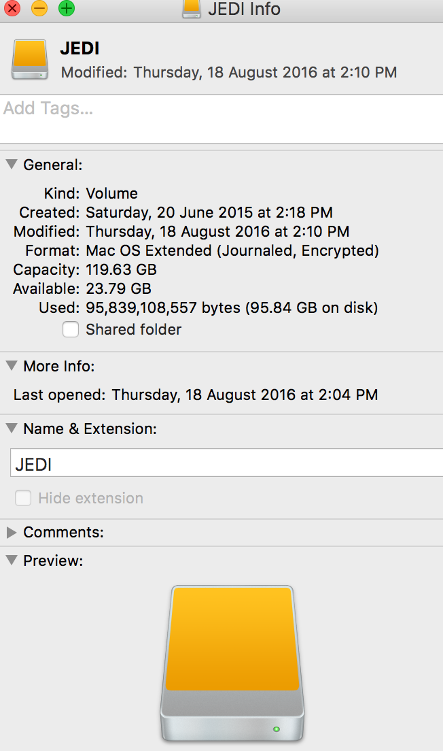Collapse the More Info section
Image resolution: width=443 pixels, height=751 pixels.
12,366
